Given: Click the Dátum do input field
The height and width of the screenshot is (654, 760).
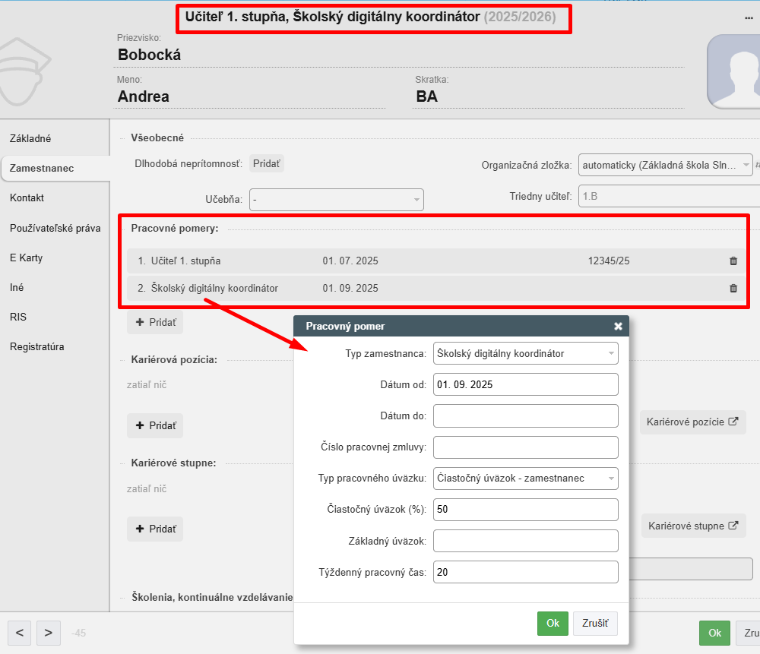Looking at the screenshot, I should tap(525, 416).
